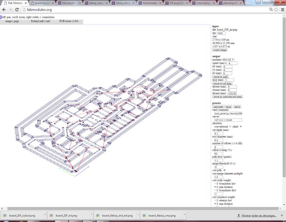Click the x0 (mm) field
The image size is (286, 222).
point(228,67)
